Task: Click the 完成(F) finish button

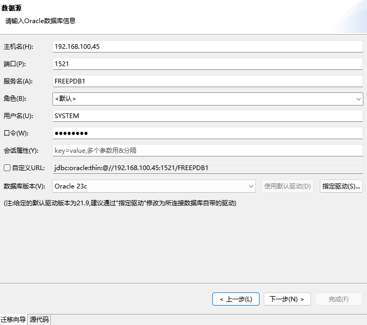Action: point(339,299)
